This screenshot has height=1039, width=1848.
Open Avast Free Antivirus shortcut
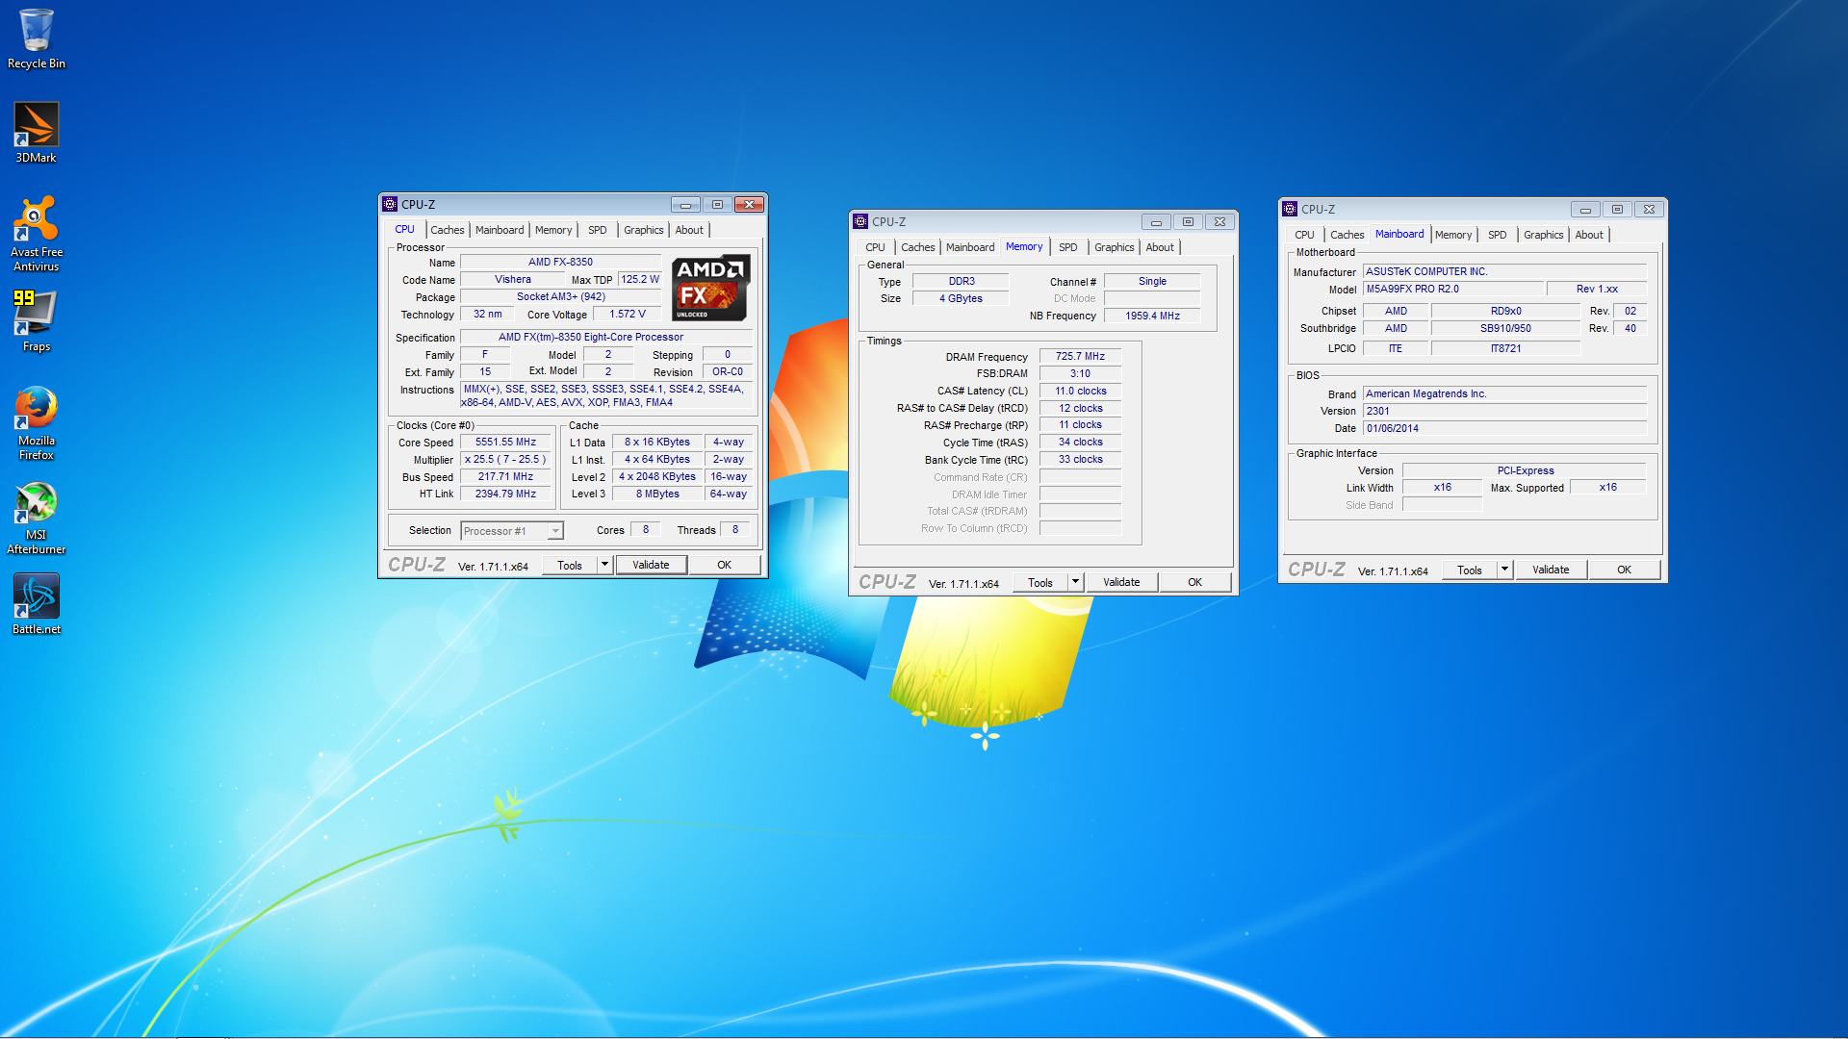coord(36,234)
